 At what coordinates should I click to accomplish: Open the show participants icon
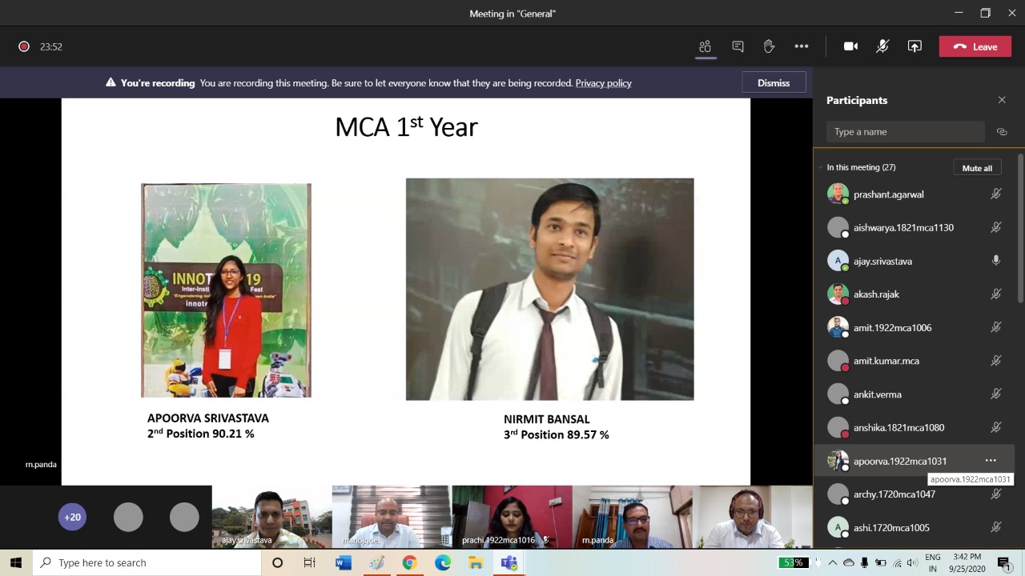coord(705,46)
